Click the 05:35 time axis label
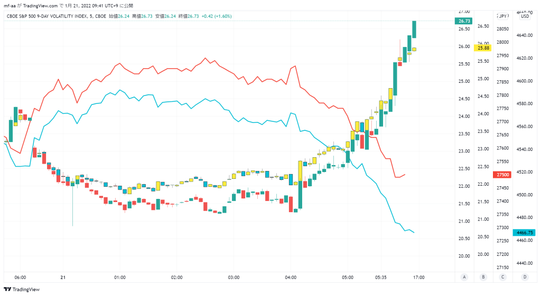541x296 pixels. pyautogui.click(x=380, y=278)
